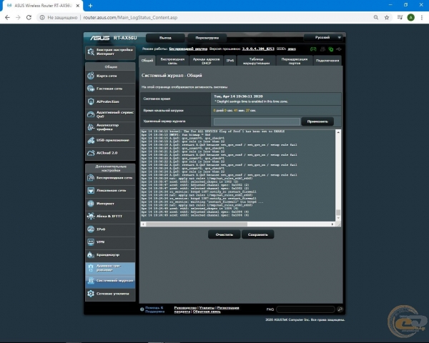This screenshot has width=429, height=343.
Task: Click the green internet status globe icon
Action: tap(331, 49)
